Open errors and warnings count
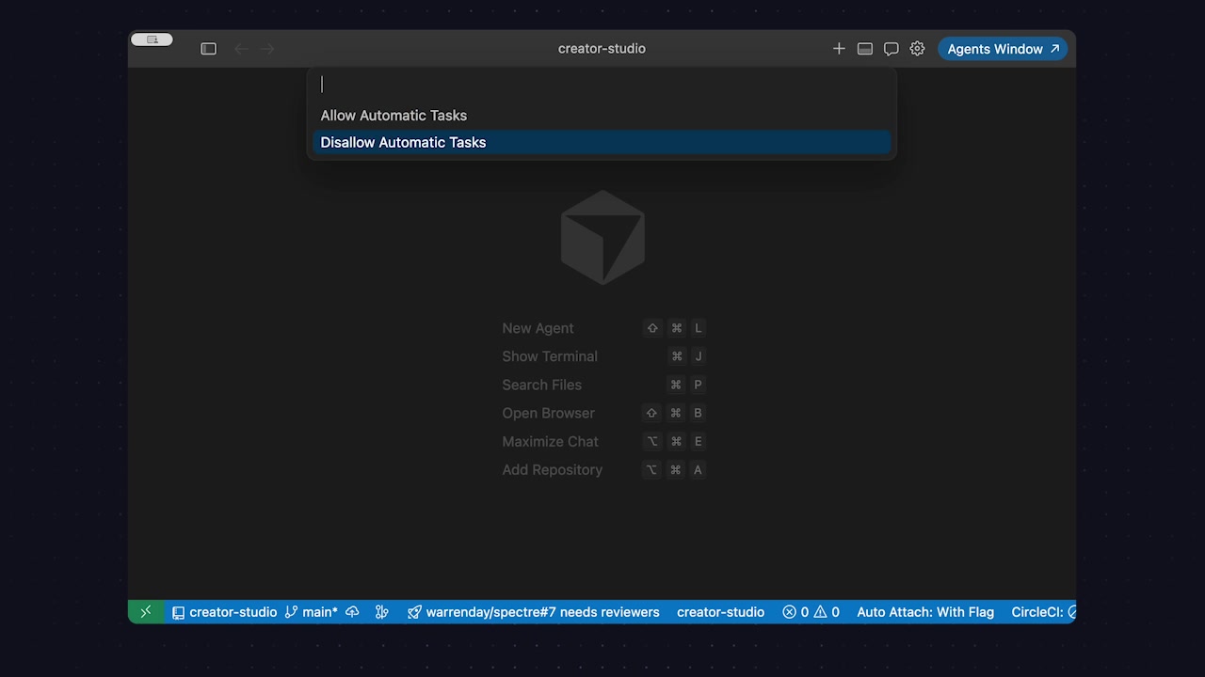Viewport: 1205px width, 677px height. [811, 612]
